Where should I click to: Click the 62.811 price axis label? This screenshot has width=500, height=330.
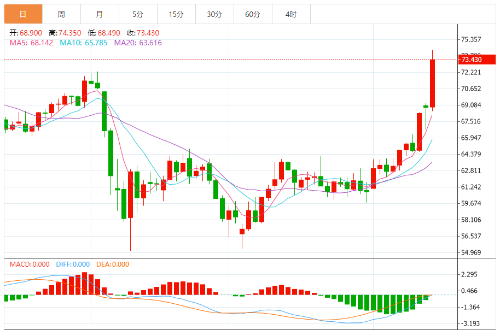point(471,170)
